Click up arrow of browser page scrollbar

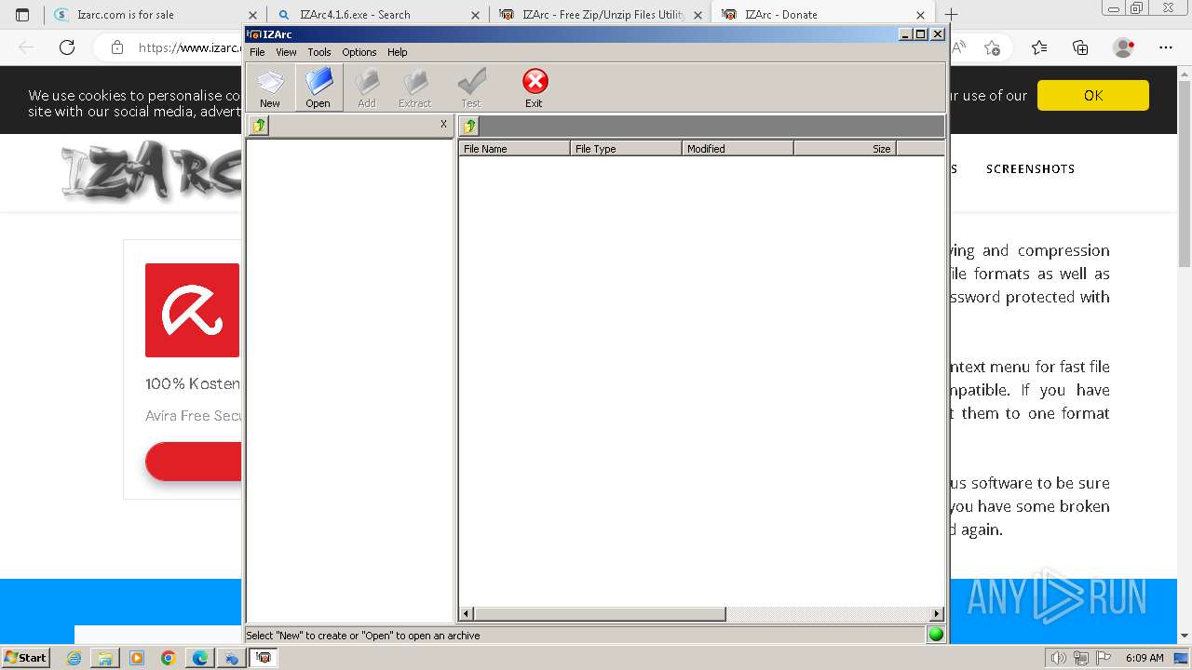(1185, 74)
